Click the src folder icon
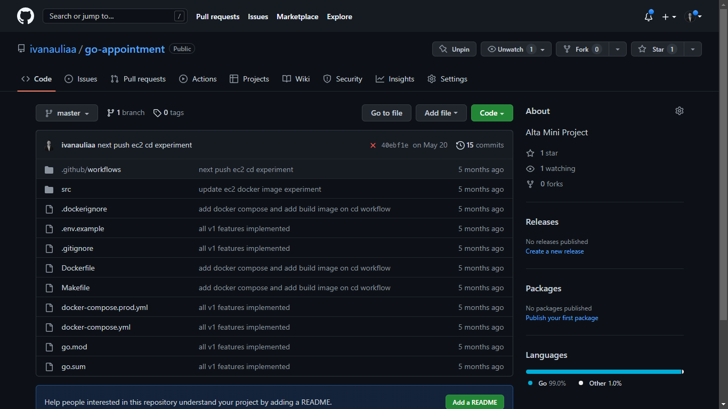The height and width of the screenshot is (409, 728). [49, 189]
